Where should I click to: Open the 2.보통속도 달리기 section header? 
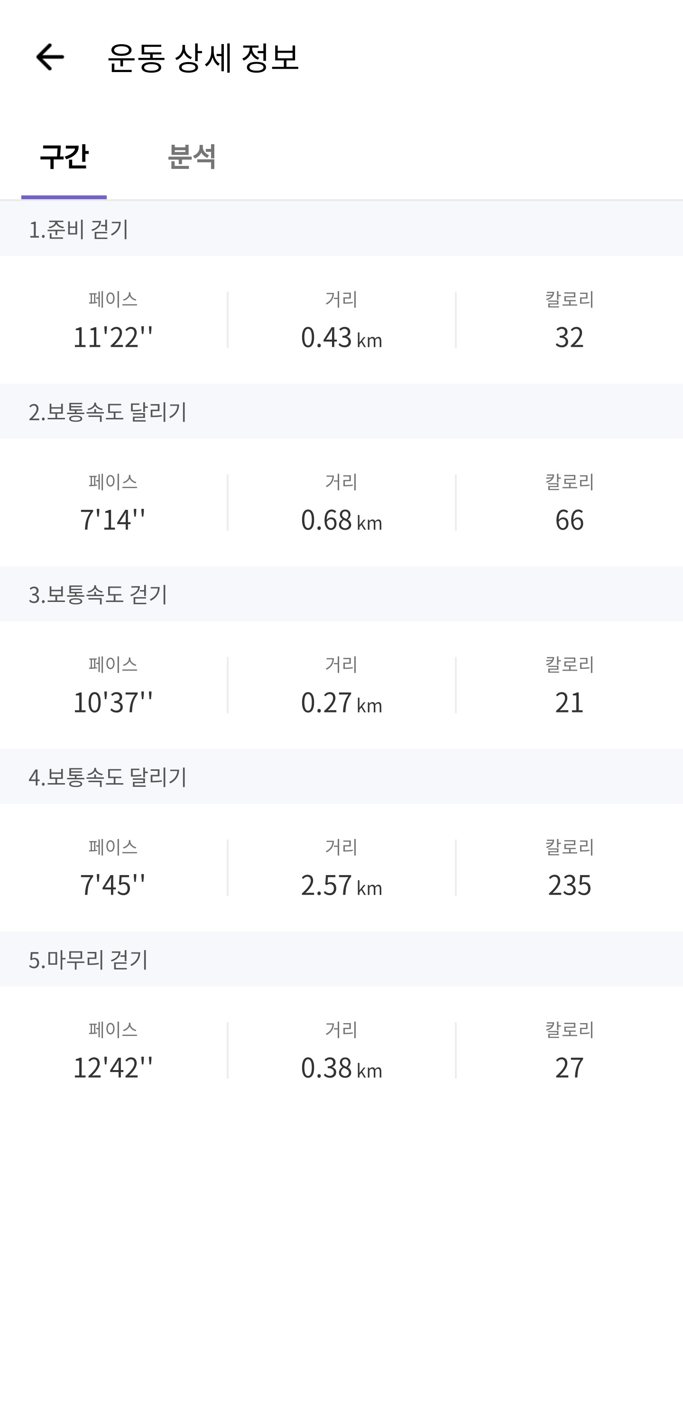point(341,411)
